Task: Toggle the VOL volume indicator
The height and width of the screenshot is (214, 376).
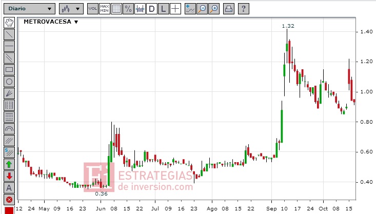Action: [92, 9]
